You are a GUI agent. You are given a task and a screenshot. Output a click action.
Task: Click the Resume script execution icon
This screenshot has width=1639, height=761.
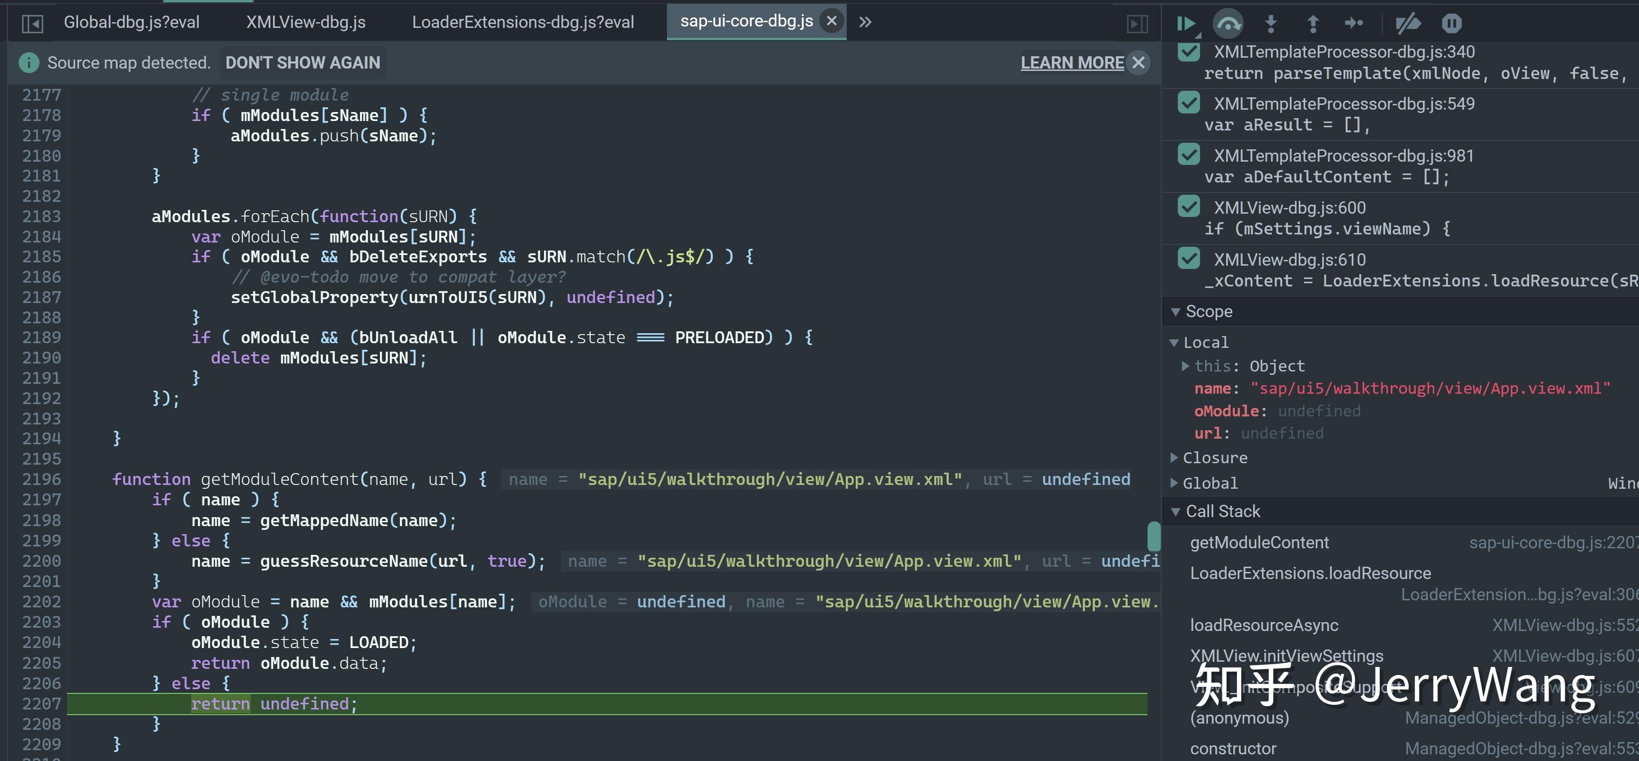click(x=1187, y=23)
